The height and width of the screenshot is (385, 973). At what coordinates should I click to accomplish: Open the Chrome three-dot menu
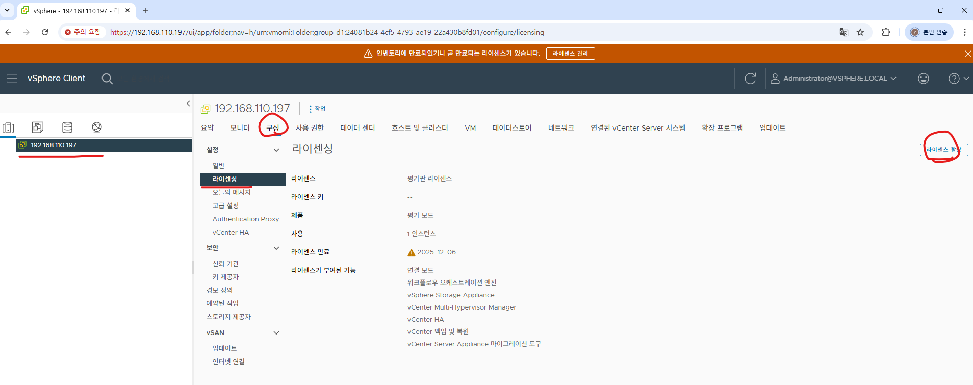(964, 32)
